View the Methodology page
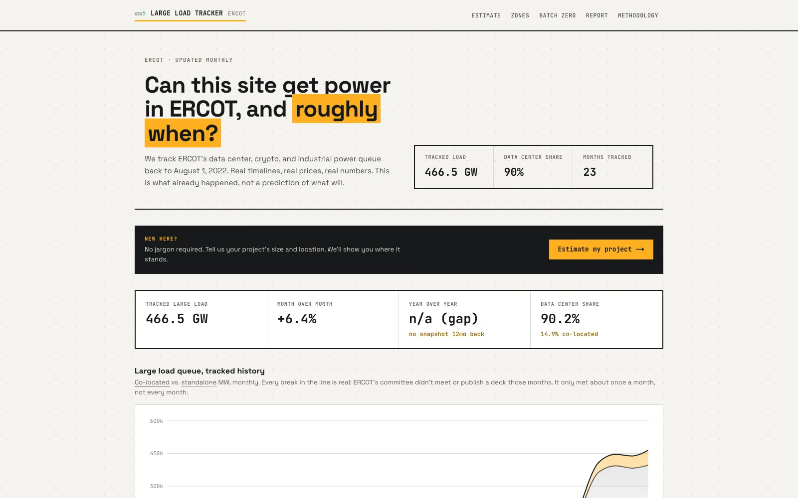The image size is (798, 498). (x=638, y=15)
